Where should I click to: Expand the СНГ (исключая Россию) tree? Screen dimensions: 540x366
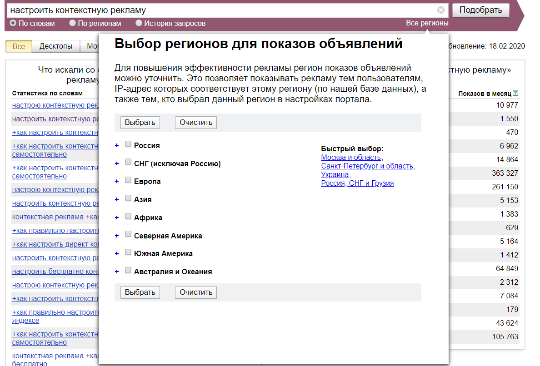pyautogui.click(x=117, y=163)
